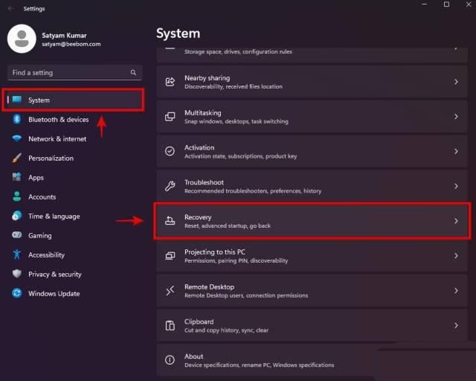476x381 pixels.
Task: Open the Apps sidebar section
Action: pos(36,177)
